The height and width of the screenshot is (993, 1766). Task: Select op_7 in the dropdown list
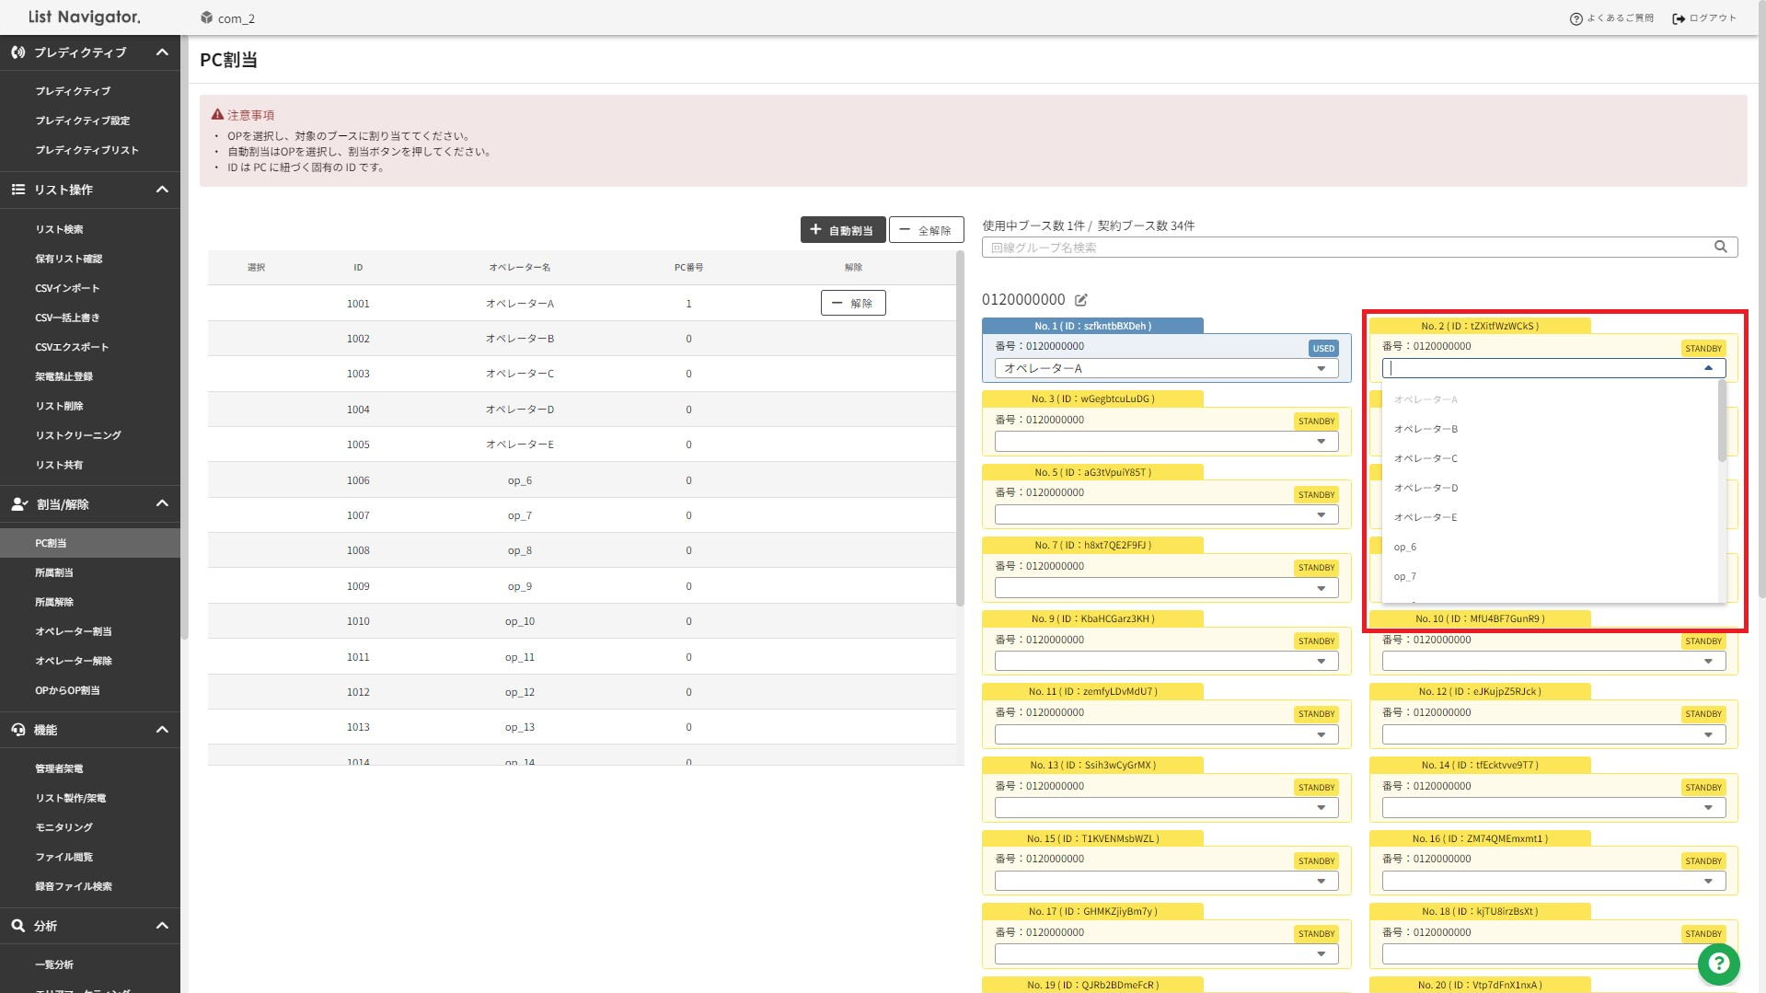tap(1551, 576)
